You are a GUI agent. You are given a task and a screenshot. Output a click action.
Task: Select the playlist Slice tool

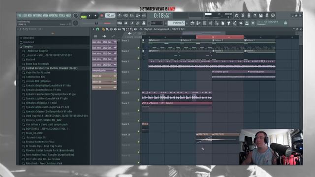point(124,29)
